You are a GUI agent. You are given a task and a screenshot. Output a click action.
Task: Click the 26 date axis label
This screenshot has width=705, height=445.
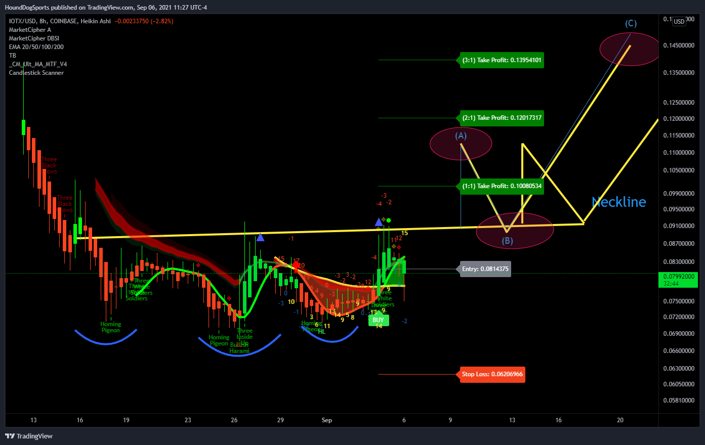[x=234, y=420]
